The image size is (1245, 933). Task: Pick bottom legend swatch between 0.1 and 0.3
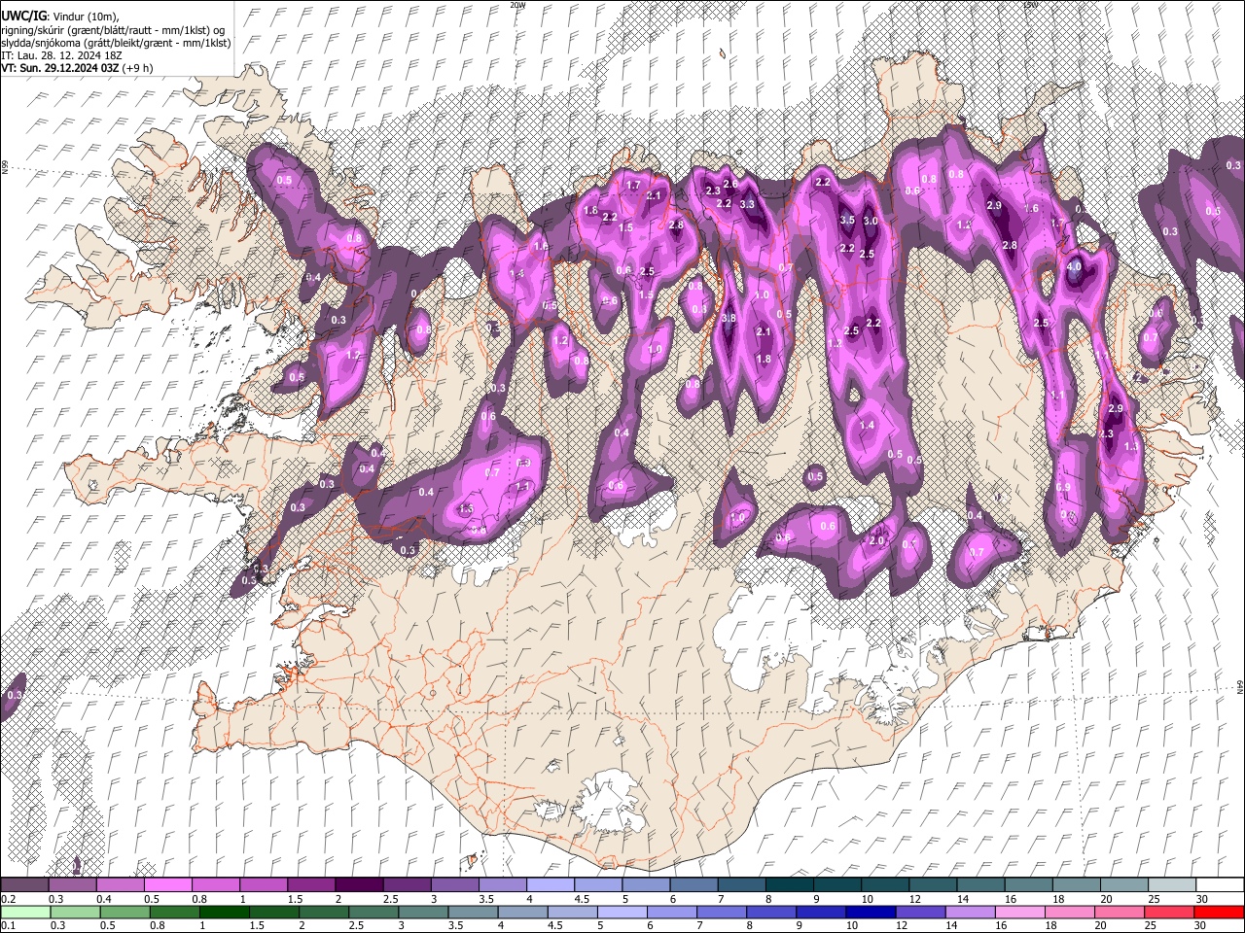25,913
